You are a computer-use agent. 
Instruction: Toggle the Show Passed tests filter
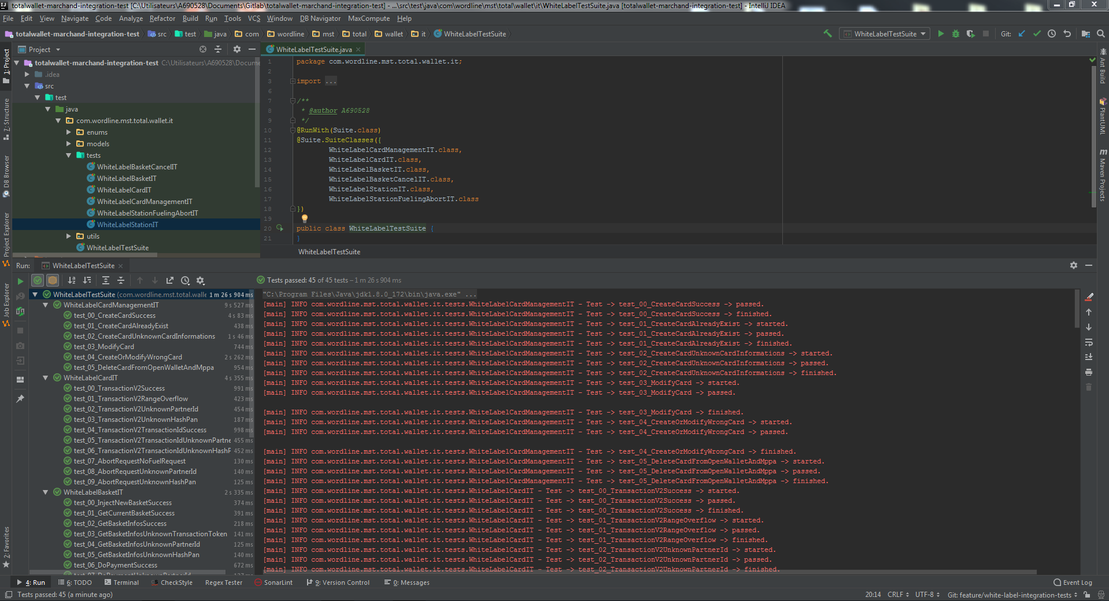[x=38, y=280]
